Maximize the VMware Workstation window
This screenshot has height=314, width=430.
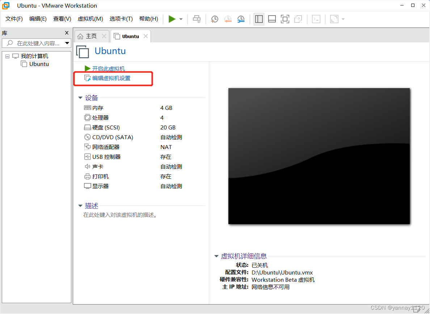click(413, 5)
